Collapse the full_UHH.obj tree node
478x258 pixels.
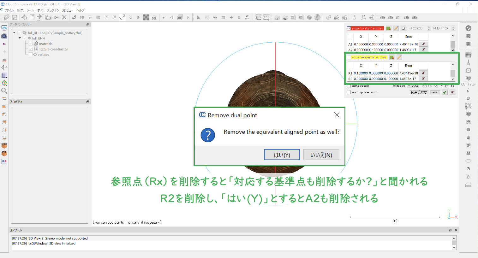coord(14,33)
